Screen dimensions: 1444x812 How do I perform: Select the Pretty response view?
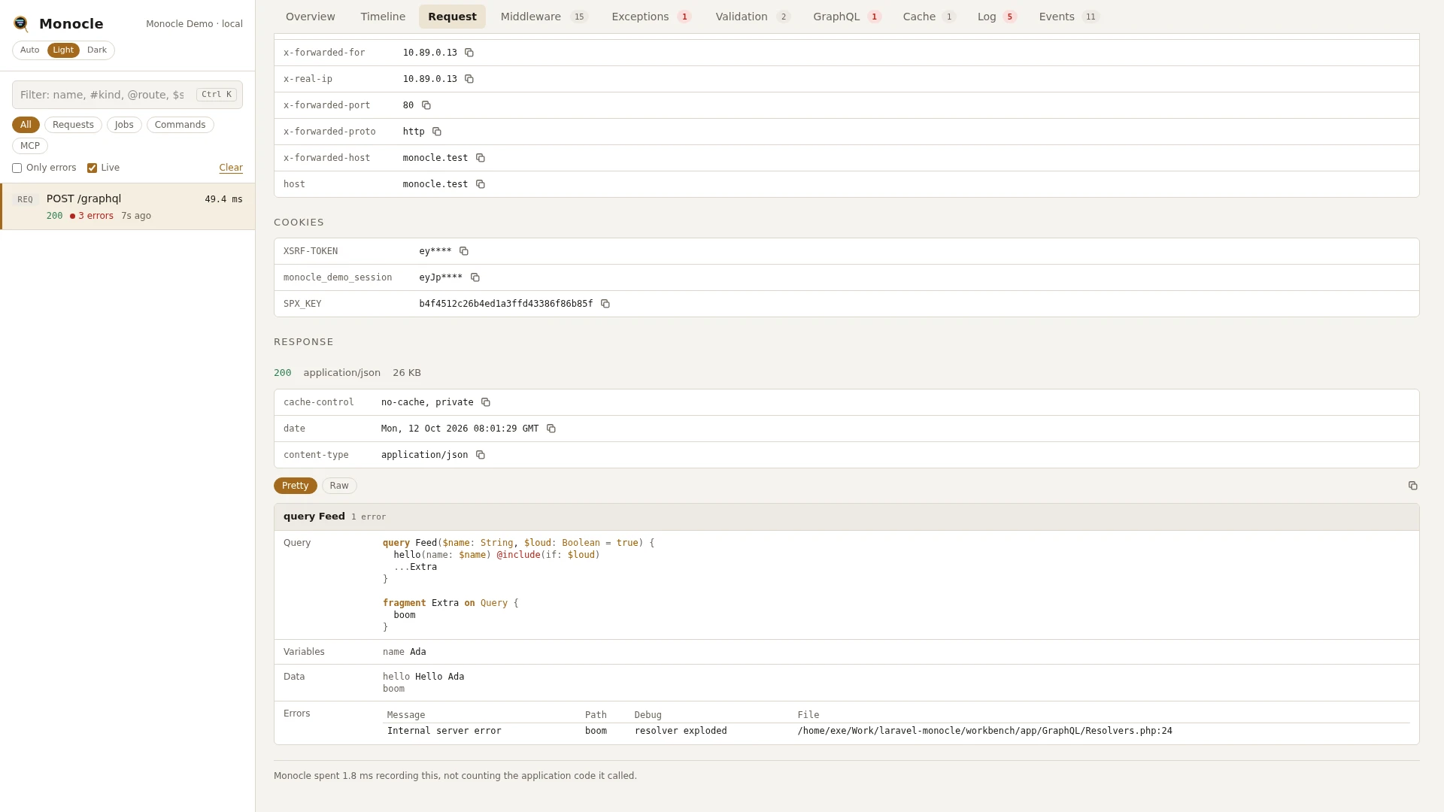coord(296,486)
